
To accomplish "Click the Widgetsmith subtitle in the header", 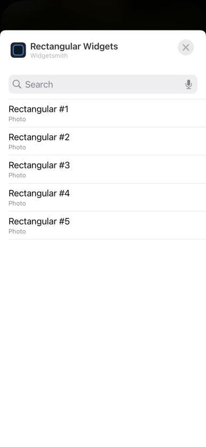I will click(49, 56).
